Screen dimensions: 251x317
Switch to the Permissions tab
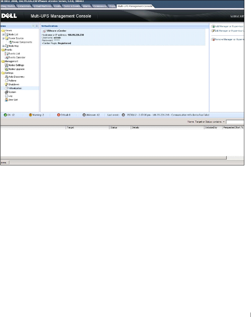(x=100, y=6)
